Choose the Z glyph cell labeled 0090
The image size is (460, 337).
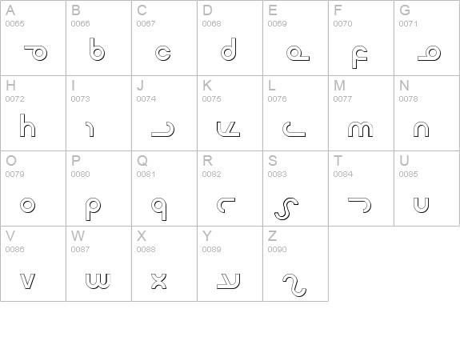tap(295, 263)
